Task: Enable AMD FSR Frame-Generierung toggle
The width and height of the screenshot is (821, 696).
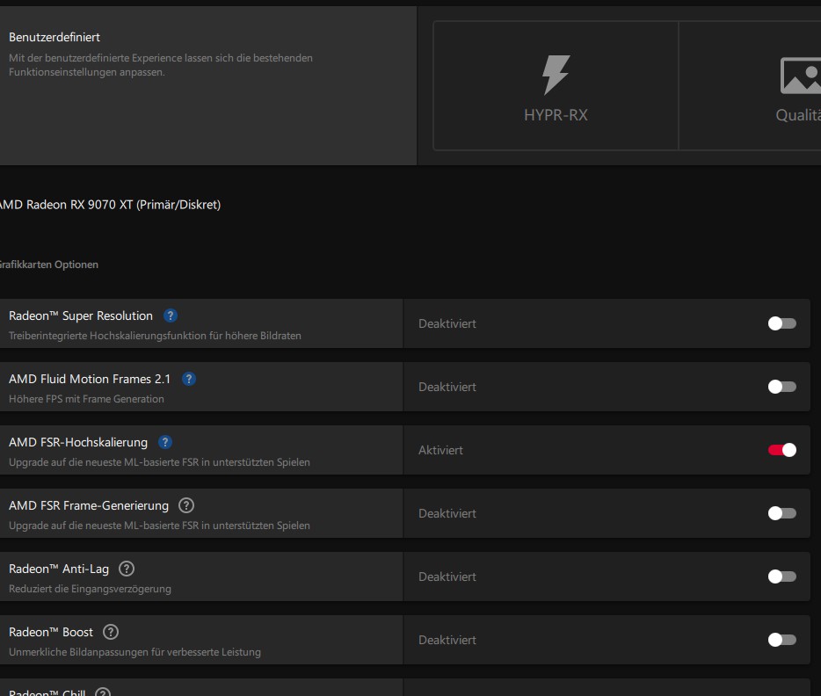Action: [781, 513]
